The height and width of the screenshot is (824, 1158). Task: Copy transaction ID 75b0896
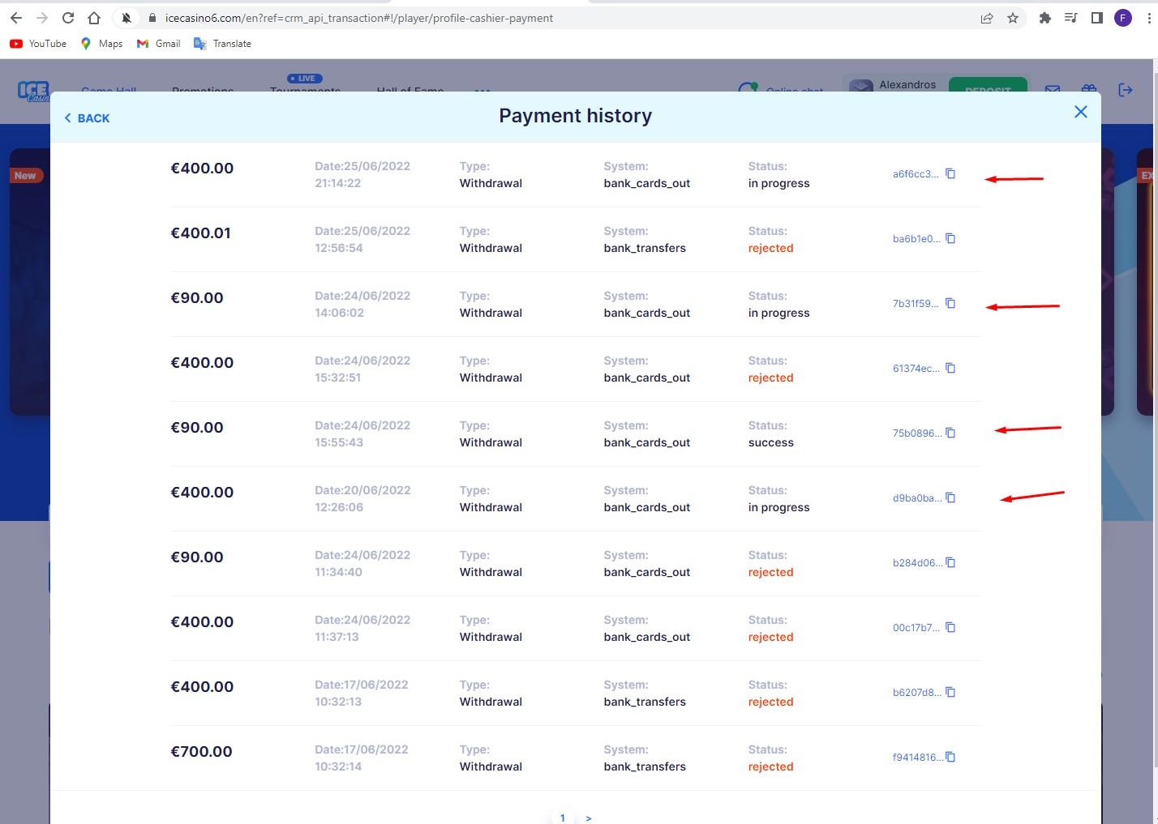pyautogui.click(x=950, y=433)
